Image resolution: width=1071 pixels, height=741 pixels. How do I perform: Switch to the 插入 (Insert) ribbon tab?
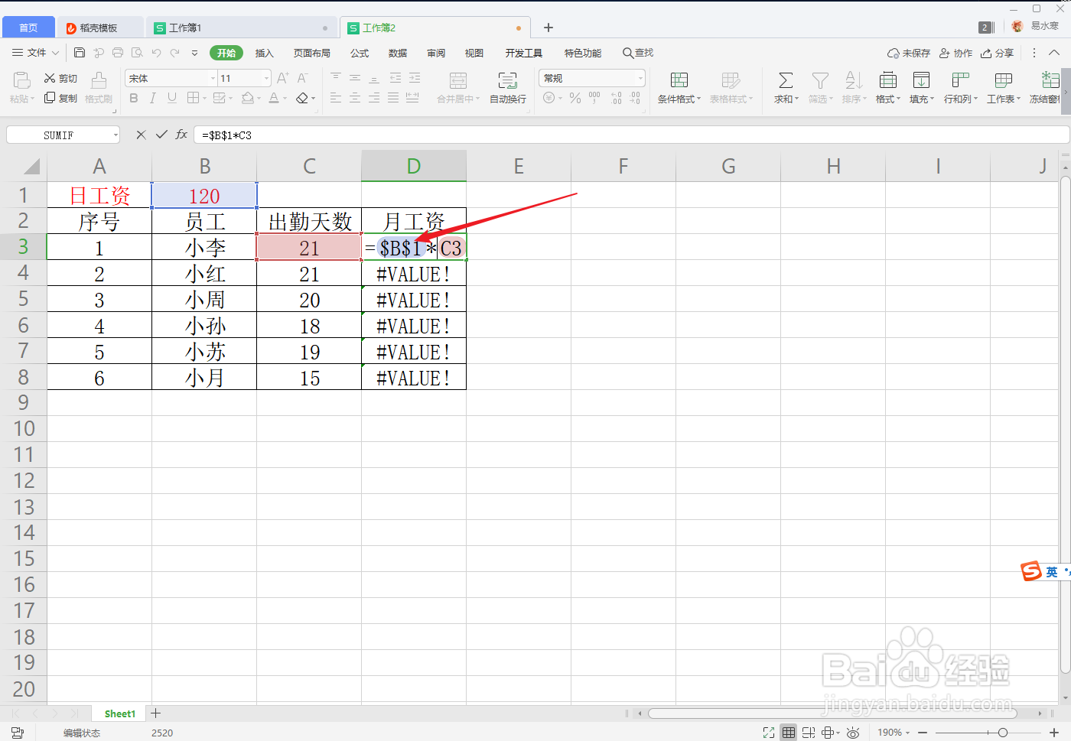[265, 53]
